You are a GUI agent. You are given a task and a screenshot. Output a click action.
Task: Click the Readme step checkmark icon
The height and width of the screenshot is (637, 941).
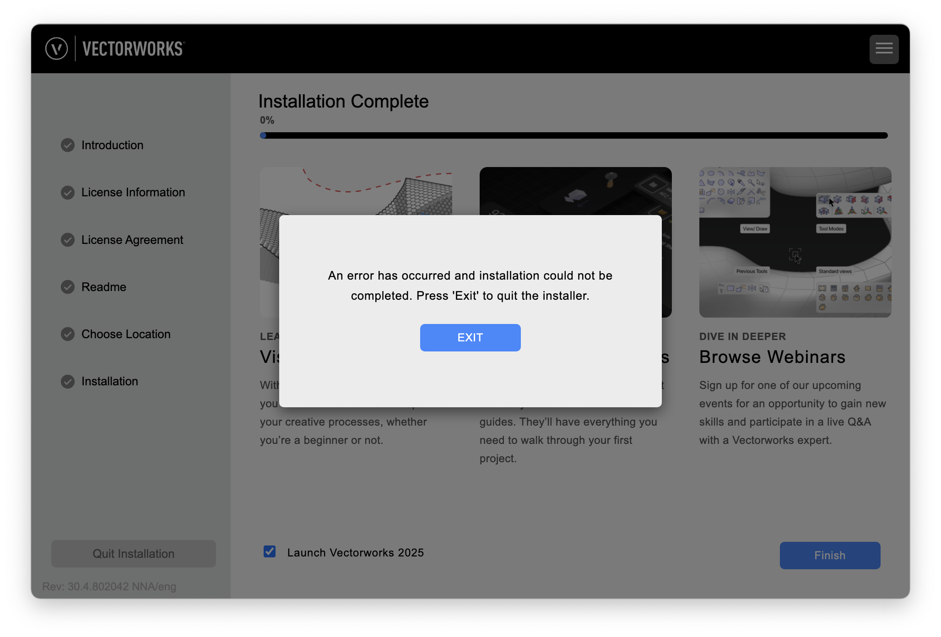tap(68, 287)
